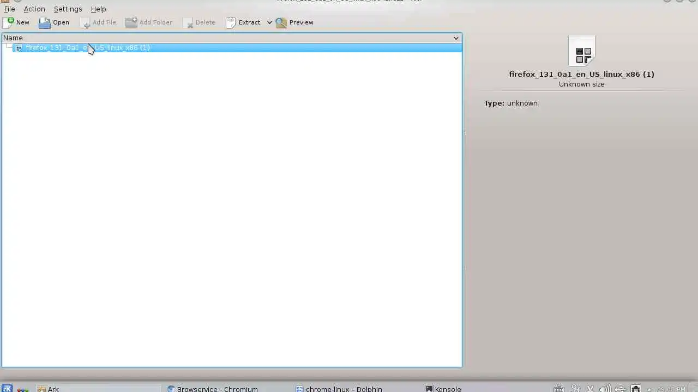Toggle the sort arrow in the Name header
The image size is (698, 392).
[456, 38]
